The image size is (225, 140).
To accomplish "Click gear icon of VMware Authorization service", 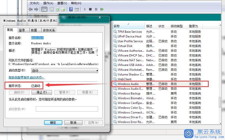I will pyautogui.click(x=115, y=50).
